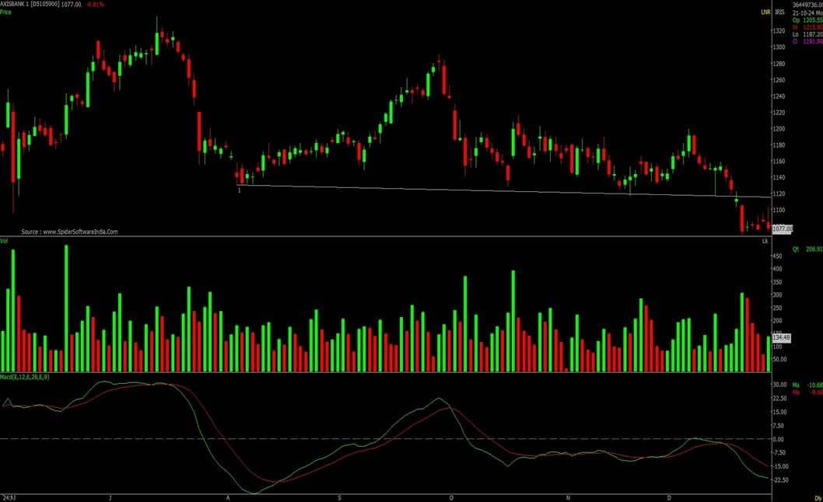Screen dimensions: 823x502
Task: Click the dashed MACD zero line
Action: click(x=389, y=439)
